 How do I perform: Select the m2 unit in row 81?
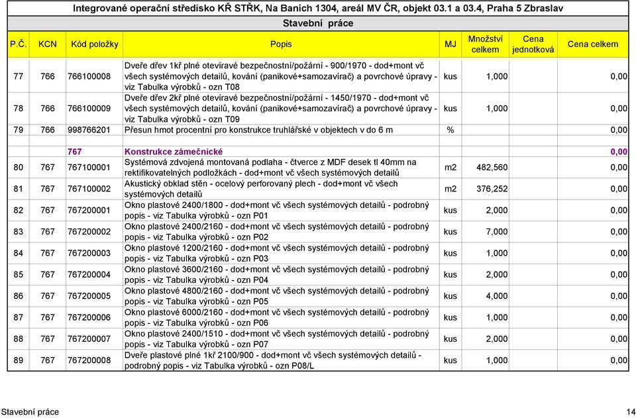tap(450, 189)
